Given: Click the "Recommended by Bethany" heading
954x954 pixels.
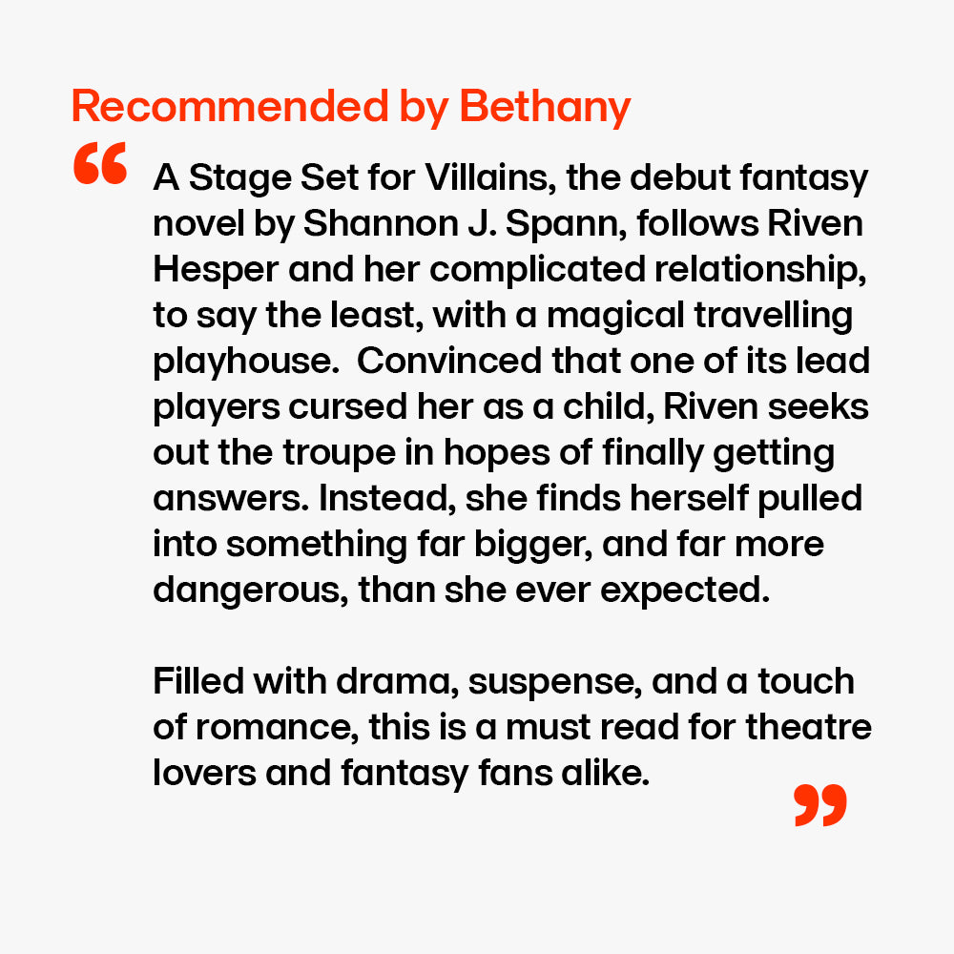Looking at the screenshot, I should pyautogui.click(x=351, y=108).
